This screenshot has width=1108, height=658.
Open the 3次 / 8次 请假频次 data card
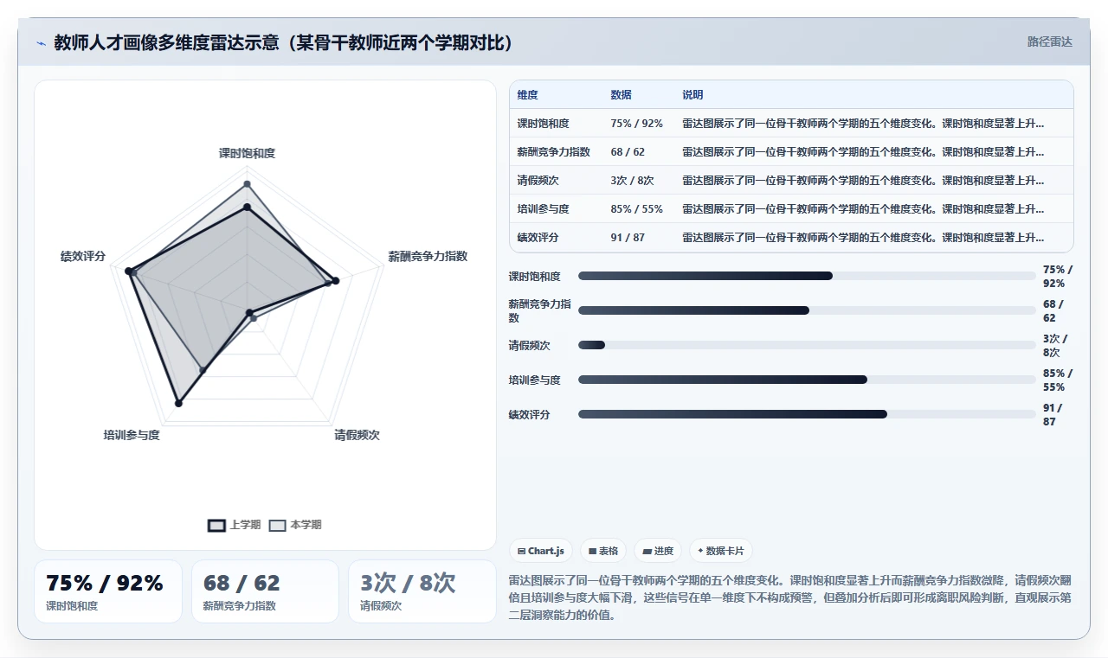pyautogui.click(x=422, y=591)
